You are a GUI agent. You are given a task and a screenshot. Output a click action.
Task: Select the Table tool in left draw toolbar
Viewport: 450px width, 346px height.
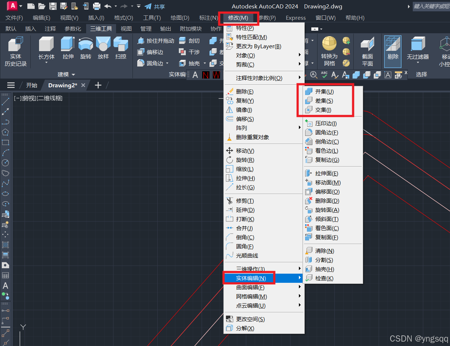tap(5, 275)
